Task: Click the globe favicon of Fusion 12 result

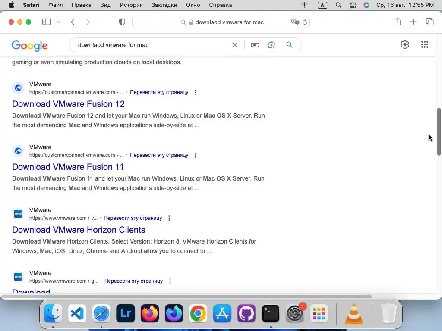Action: (18, 88)
